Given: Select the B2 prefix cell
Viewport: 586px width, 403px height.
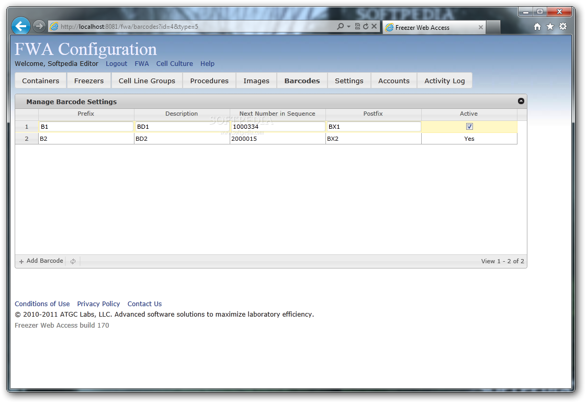Looking at the screenshot, I should (x=86, y=139).
